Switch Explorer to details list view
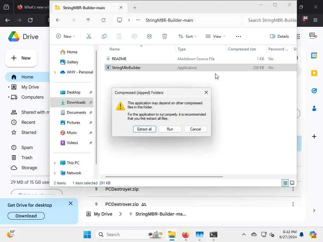This screenshot has height=242, width=323. 285,183
